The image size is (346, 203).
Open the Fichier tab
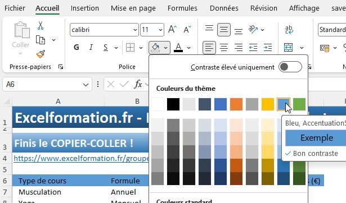point(15,8)
